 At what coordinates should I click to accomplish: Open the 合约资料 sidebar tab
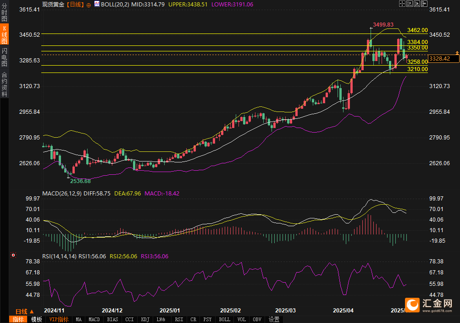4,84
